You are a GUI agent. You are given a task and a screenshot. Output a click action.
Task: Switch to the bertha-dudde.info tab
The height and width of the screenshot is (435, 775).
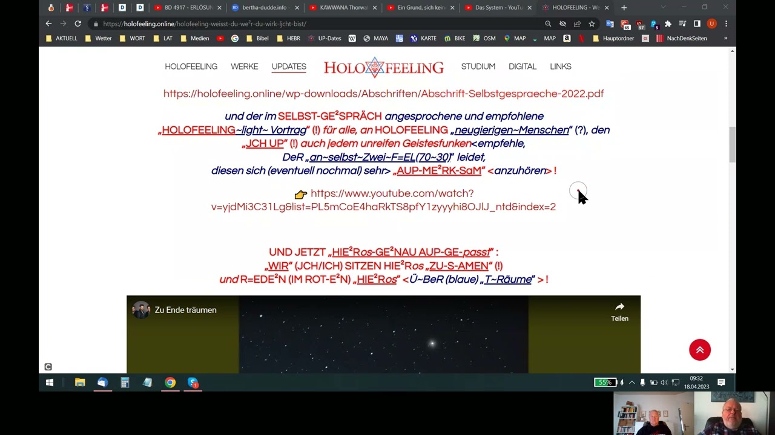pos(265,7)
